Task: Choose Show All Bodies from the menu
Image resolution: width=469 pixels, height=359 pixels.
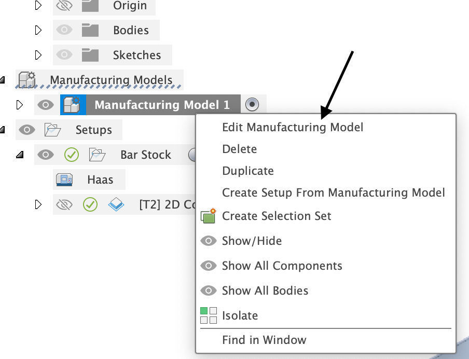Action: click(x=265, y=291)
